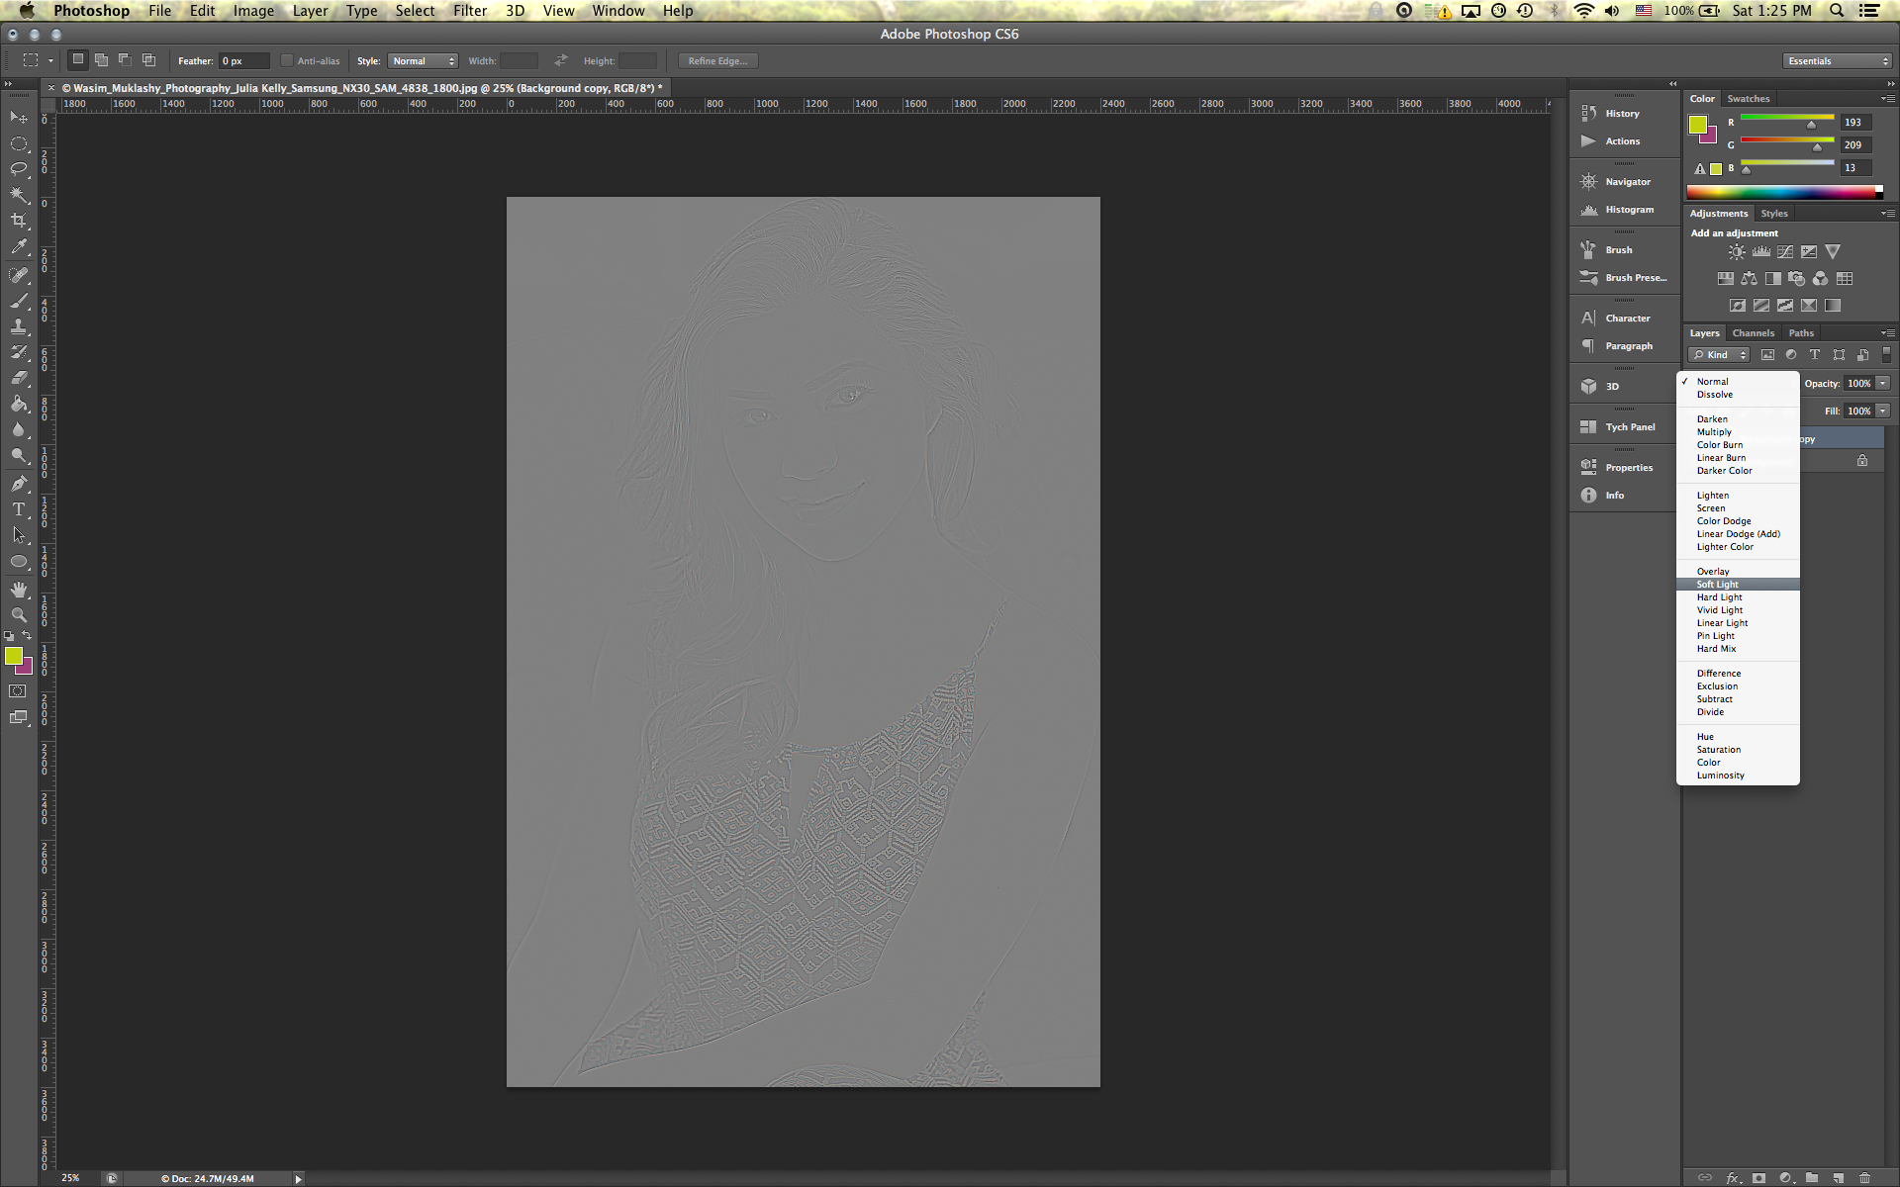Select the Clone Stamp tool
This screenshot has width=1900, height=1187.
click(x=19, y=325)
